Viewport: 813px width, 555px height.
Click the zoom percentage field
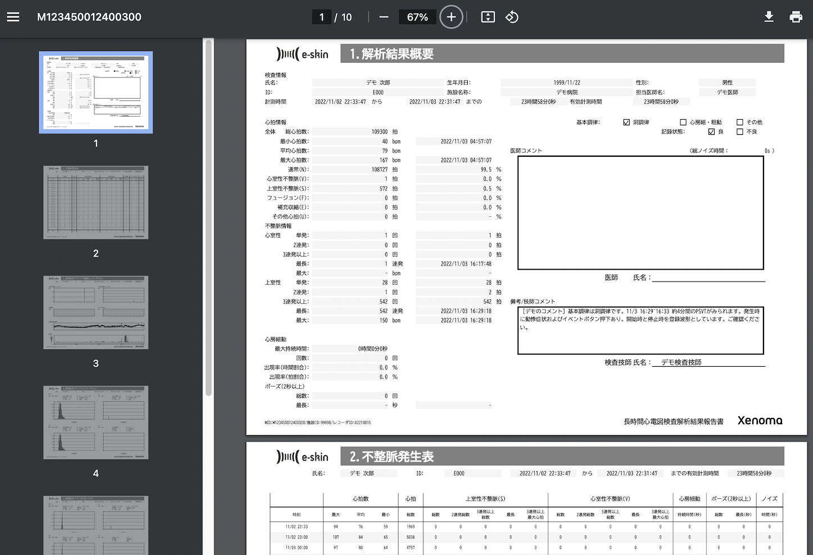point(417,17)
